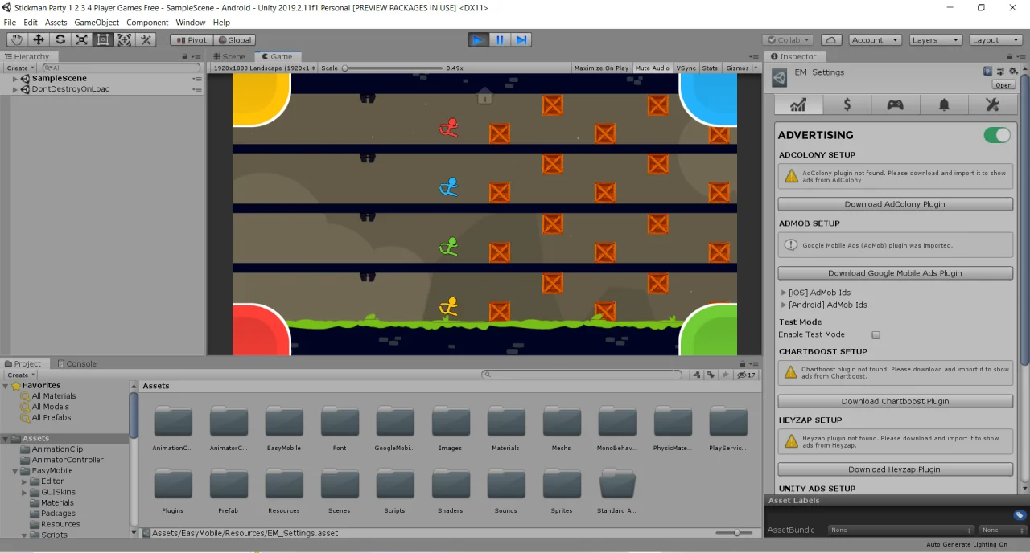Open the Hierarchy Create dropdown
The width and height of the screenshot is (1030, 553).
click(x=20, y=68)
